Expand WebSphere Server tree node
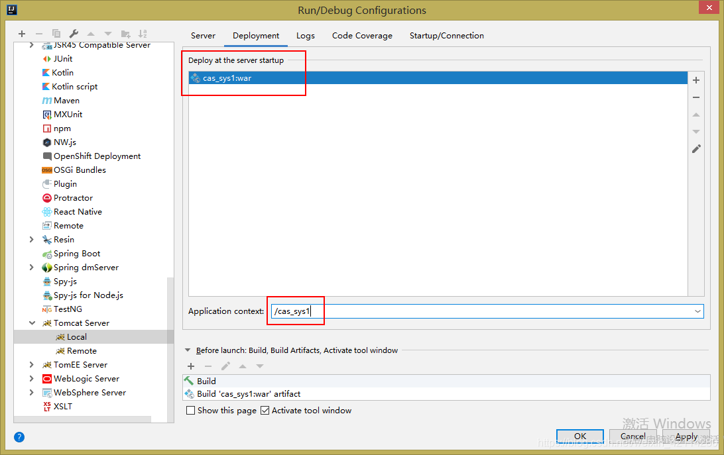The width and height of the screenshot is (724, 455). point(31,392)
